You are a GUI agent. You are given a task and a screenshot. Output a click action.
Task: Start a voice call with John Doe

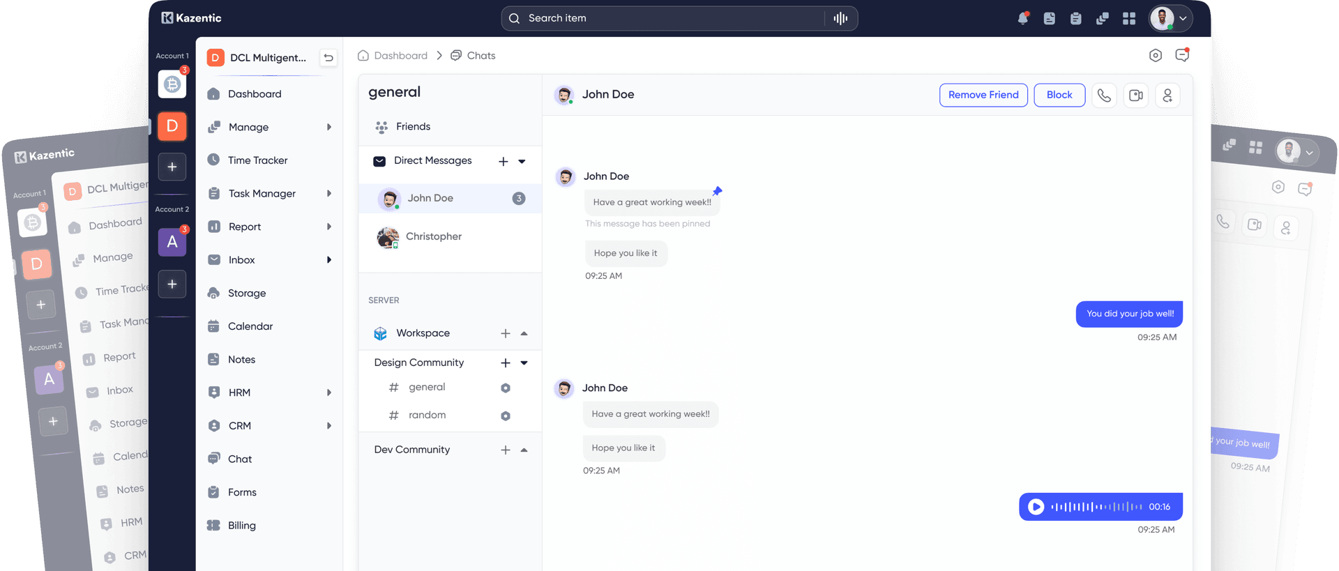click(1104, 96)
